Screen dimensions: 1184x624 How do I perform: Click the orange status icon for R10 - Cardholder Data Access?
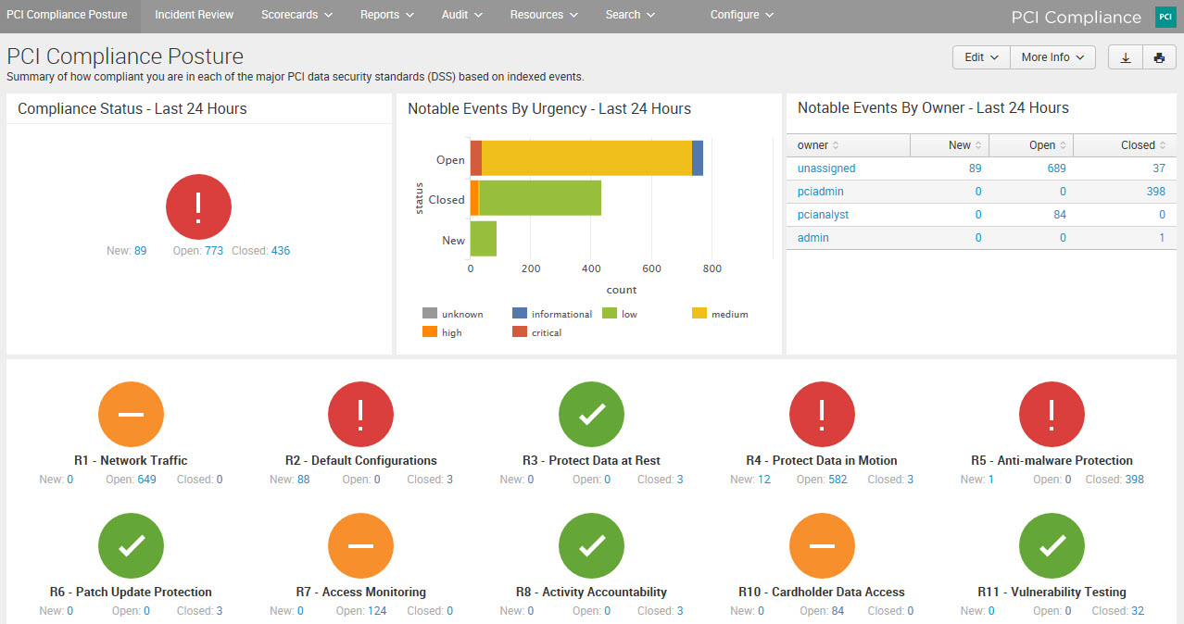pos(822,545)
